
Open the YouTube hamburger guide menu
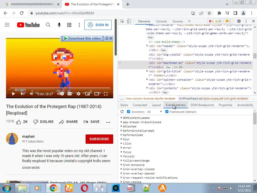point(7,25)
